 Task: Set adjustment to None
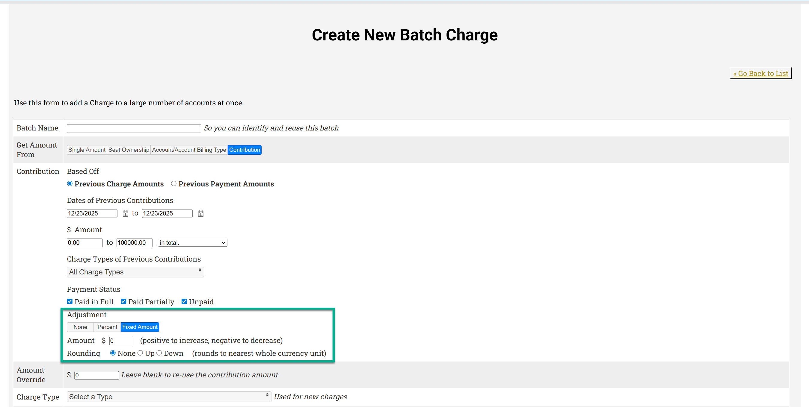pos(80,327)
